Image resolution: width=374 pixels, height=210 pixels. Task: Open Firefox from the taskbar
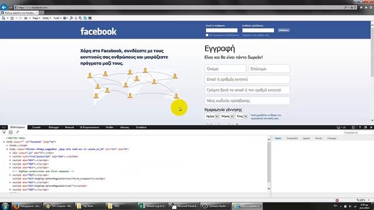(x=27, y=206)
